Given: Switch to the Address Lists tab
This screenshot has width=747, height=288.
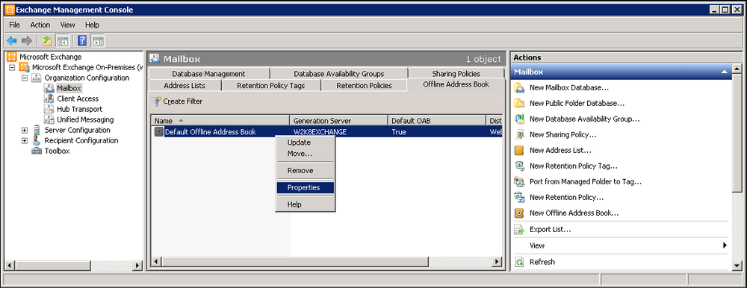Looking at the screenshot, I should tap(185, 86).
